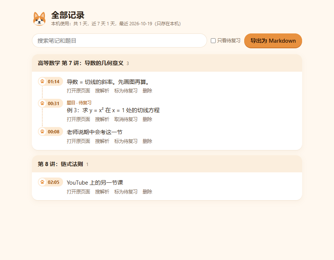The image size is (334, 260).
Task: Click the 全部记录 page title
Action: coord(68,15)
